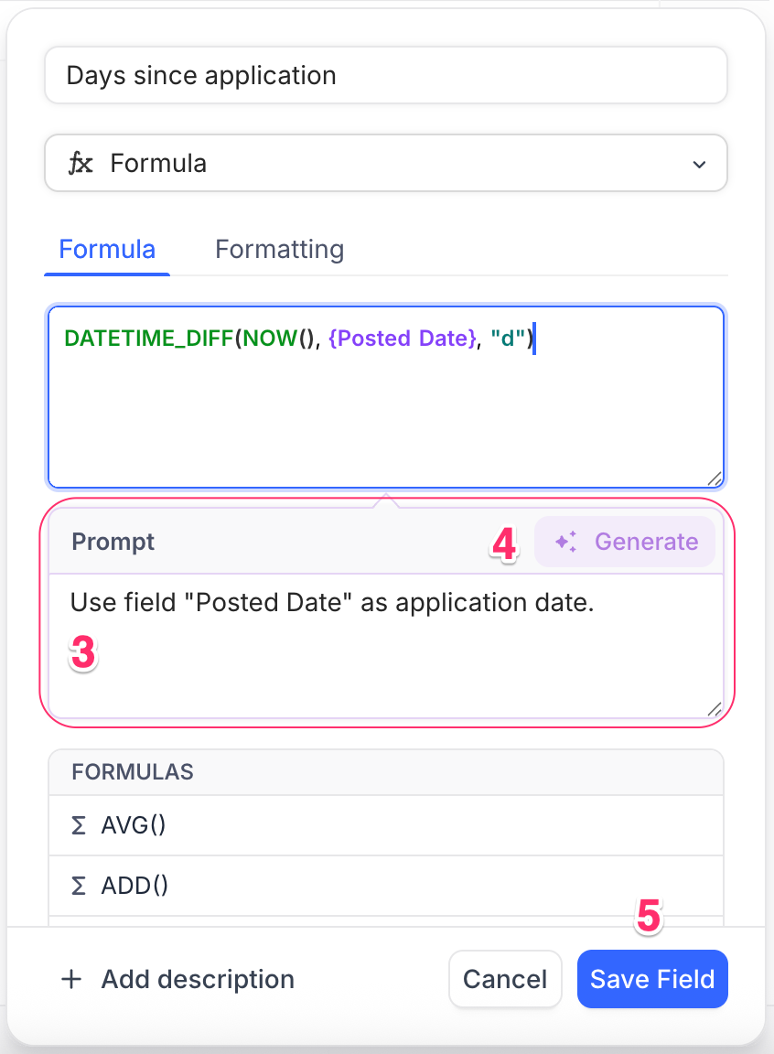Image resolution: width=774 pixels, height=1054 pixels.
Task: Switch to the Formatting tab
Action: coord(279,249)
